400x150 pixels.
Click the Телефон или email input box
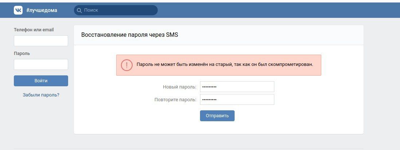(41, 41)
